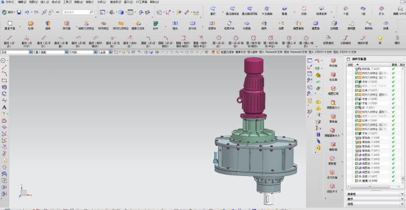Select the 球 (Sphere) tool
Image resolution: width=406 pixels, height=210 pixels.
pos(380,40)
